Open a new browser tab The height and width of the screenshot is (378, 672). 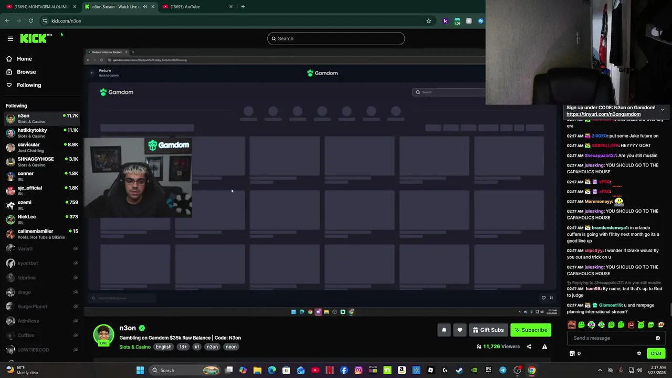click(x=243, y=7)
